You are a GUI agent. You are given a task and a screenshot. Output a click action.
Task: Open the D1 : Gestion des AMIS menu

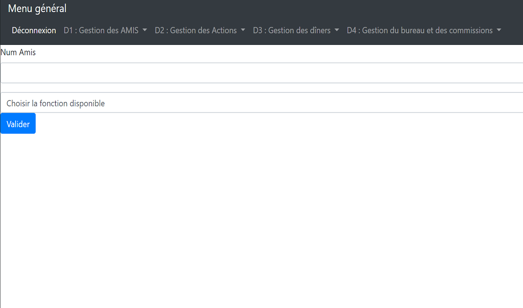[x=101, y=31]
